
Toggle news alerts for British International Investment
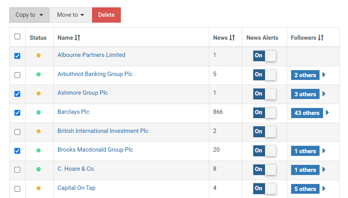(x=265, y=132)
